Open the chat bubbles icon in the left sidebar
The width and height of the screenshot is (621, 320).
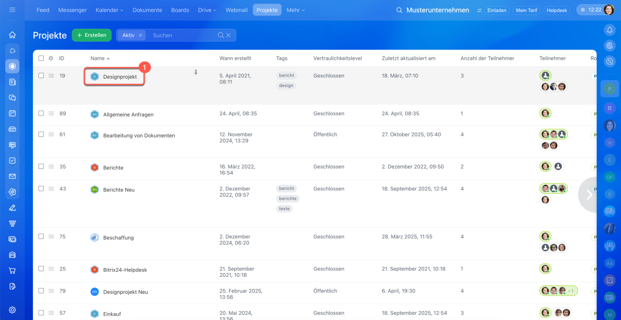[x=12, y=98]
